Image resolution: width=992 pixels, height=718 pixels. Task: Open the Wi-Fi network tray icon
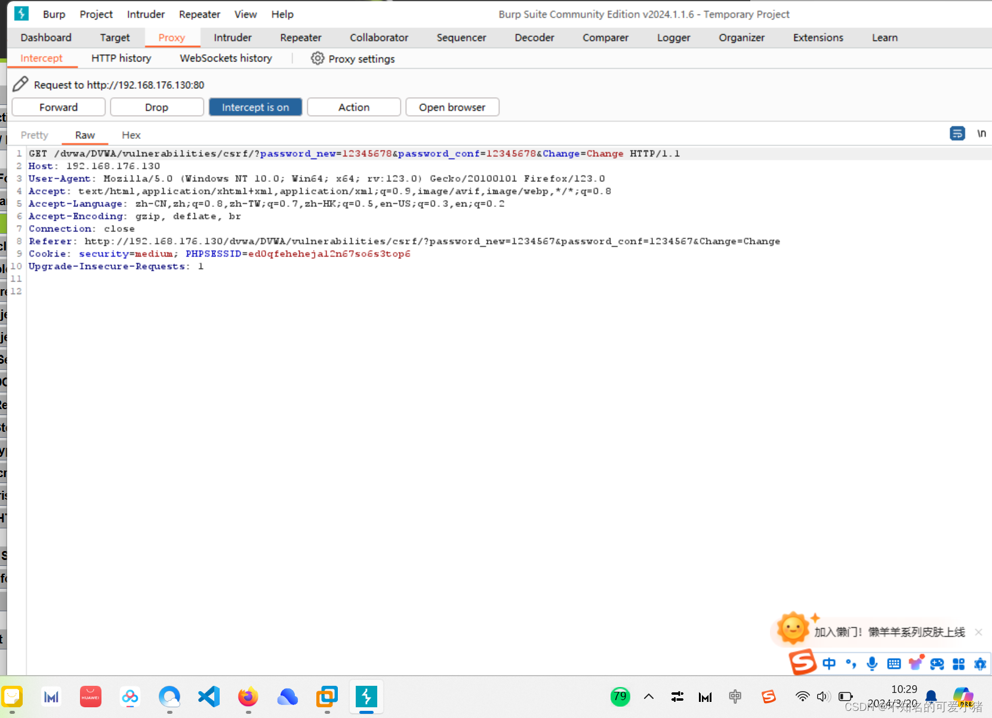click(x=802, y=697)
